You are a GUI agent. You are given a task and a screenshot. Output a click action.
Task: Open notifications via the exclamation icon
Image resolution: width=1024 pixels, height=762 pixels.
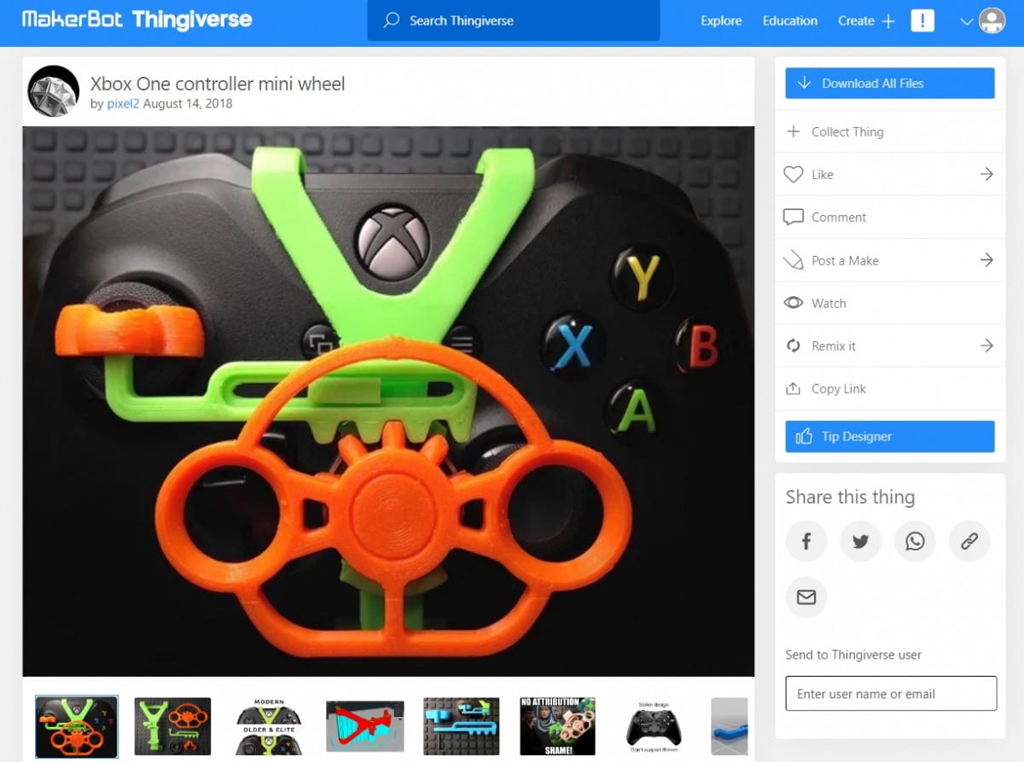coord(922,20)
